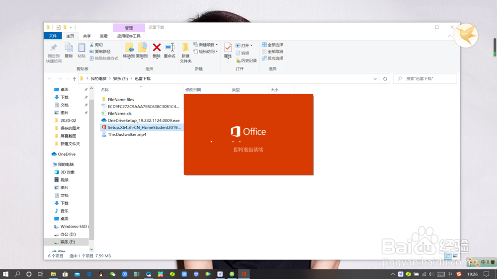Invert selection with 反向选择
The width and height of the screenshot is (497, 279).
pyautogui.click(x=272, y=58)
